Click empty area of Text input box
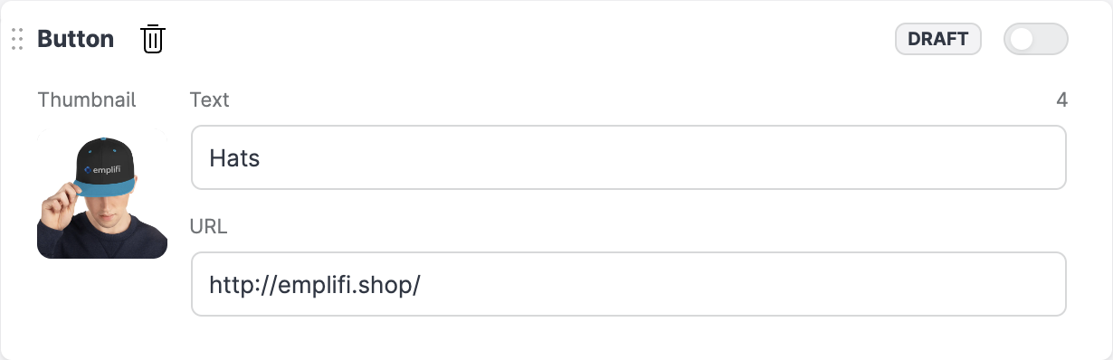Image resolution: width=1113 pixels, height=360 pixels. click(661, 157)
